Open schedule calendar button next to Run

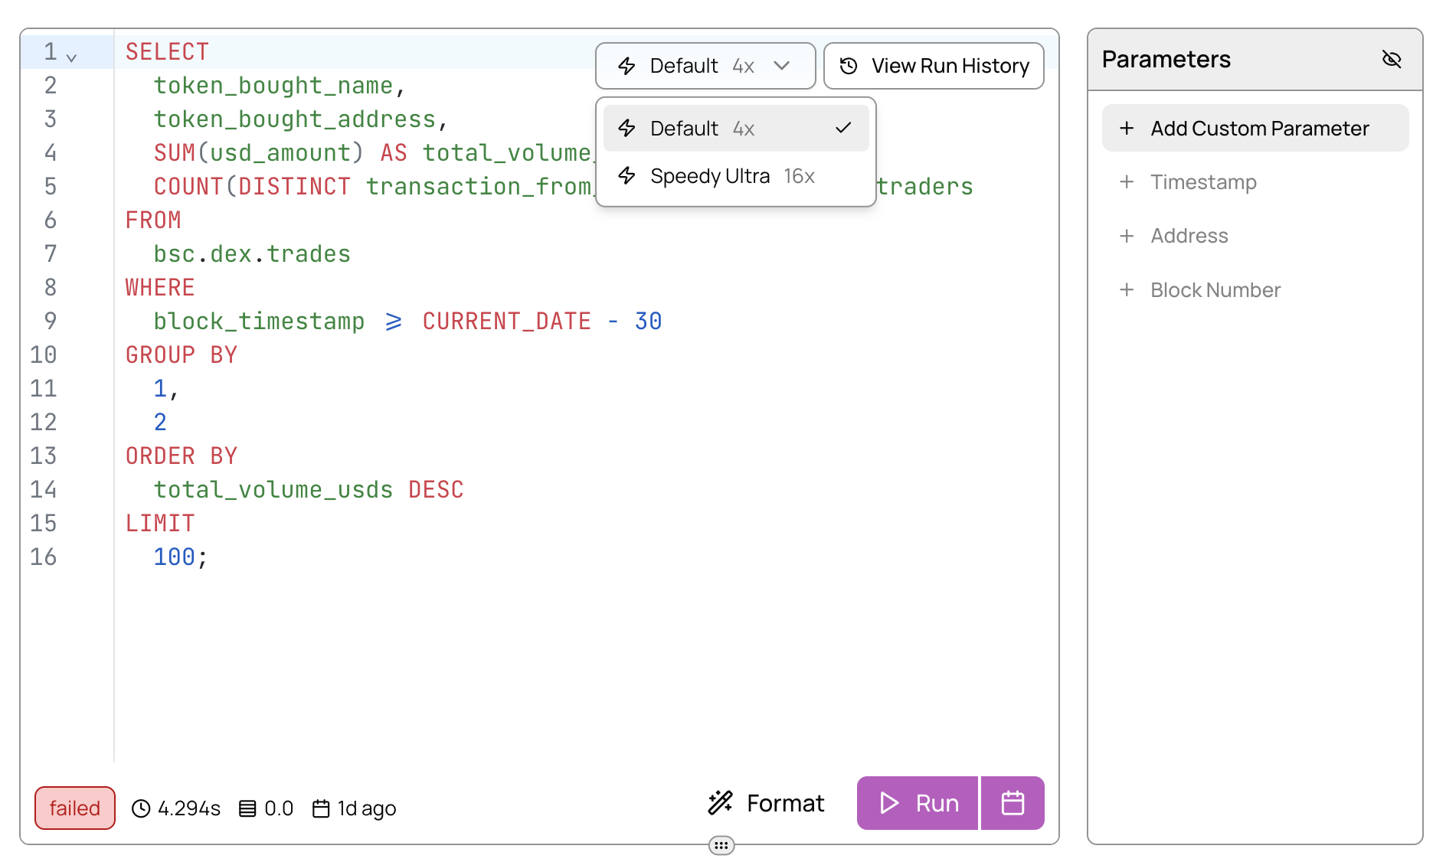[x=1013, y=803]
